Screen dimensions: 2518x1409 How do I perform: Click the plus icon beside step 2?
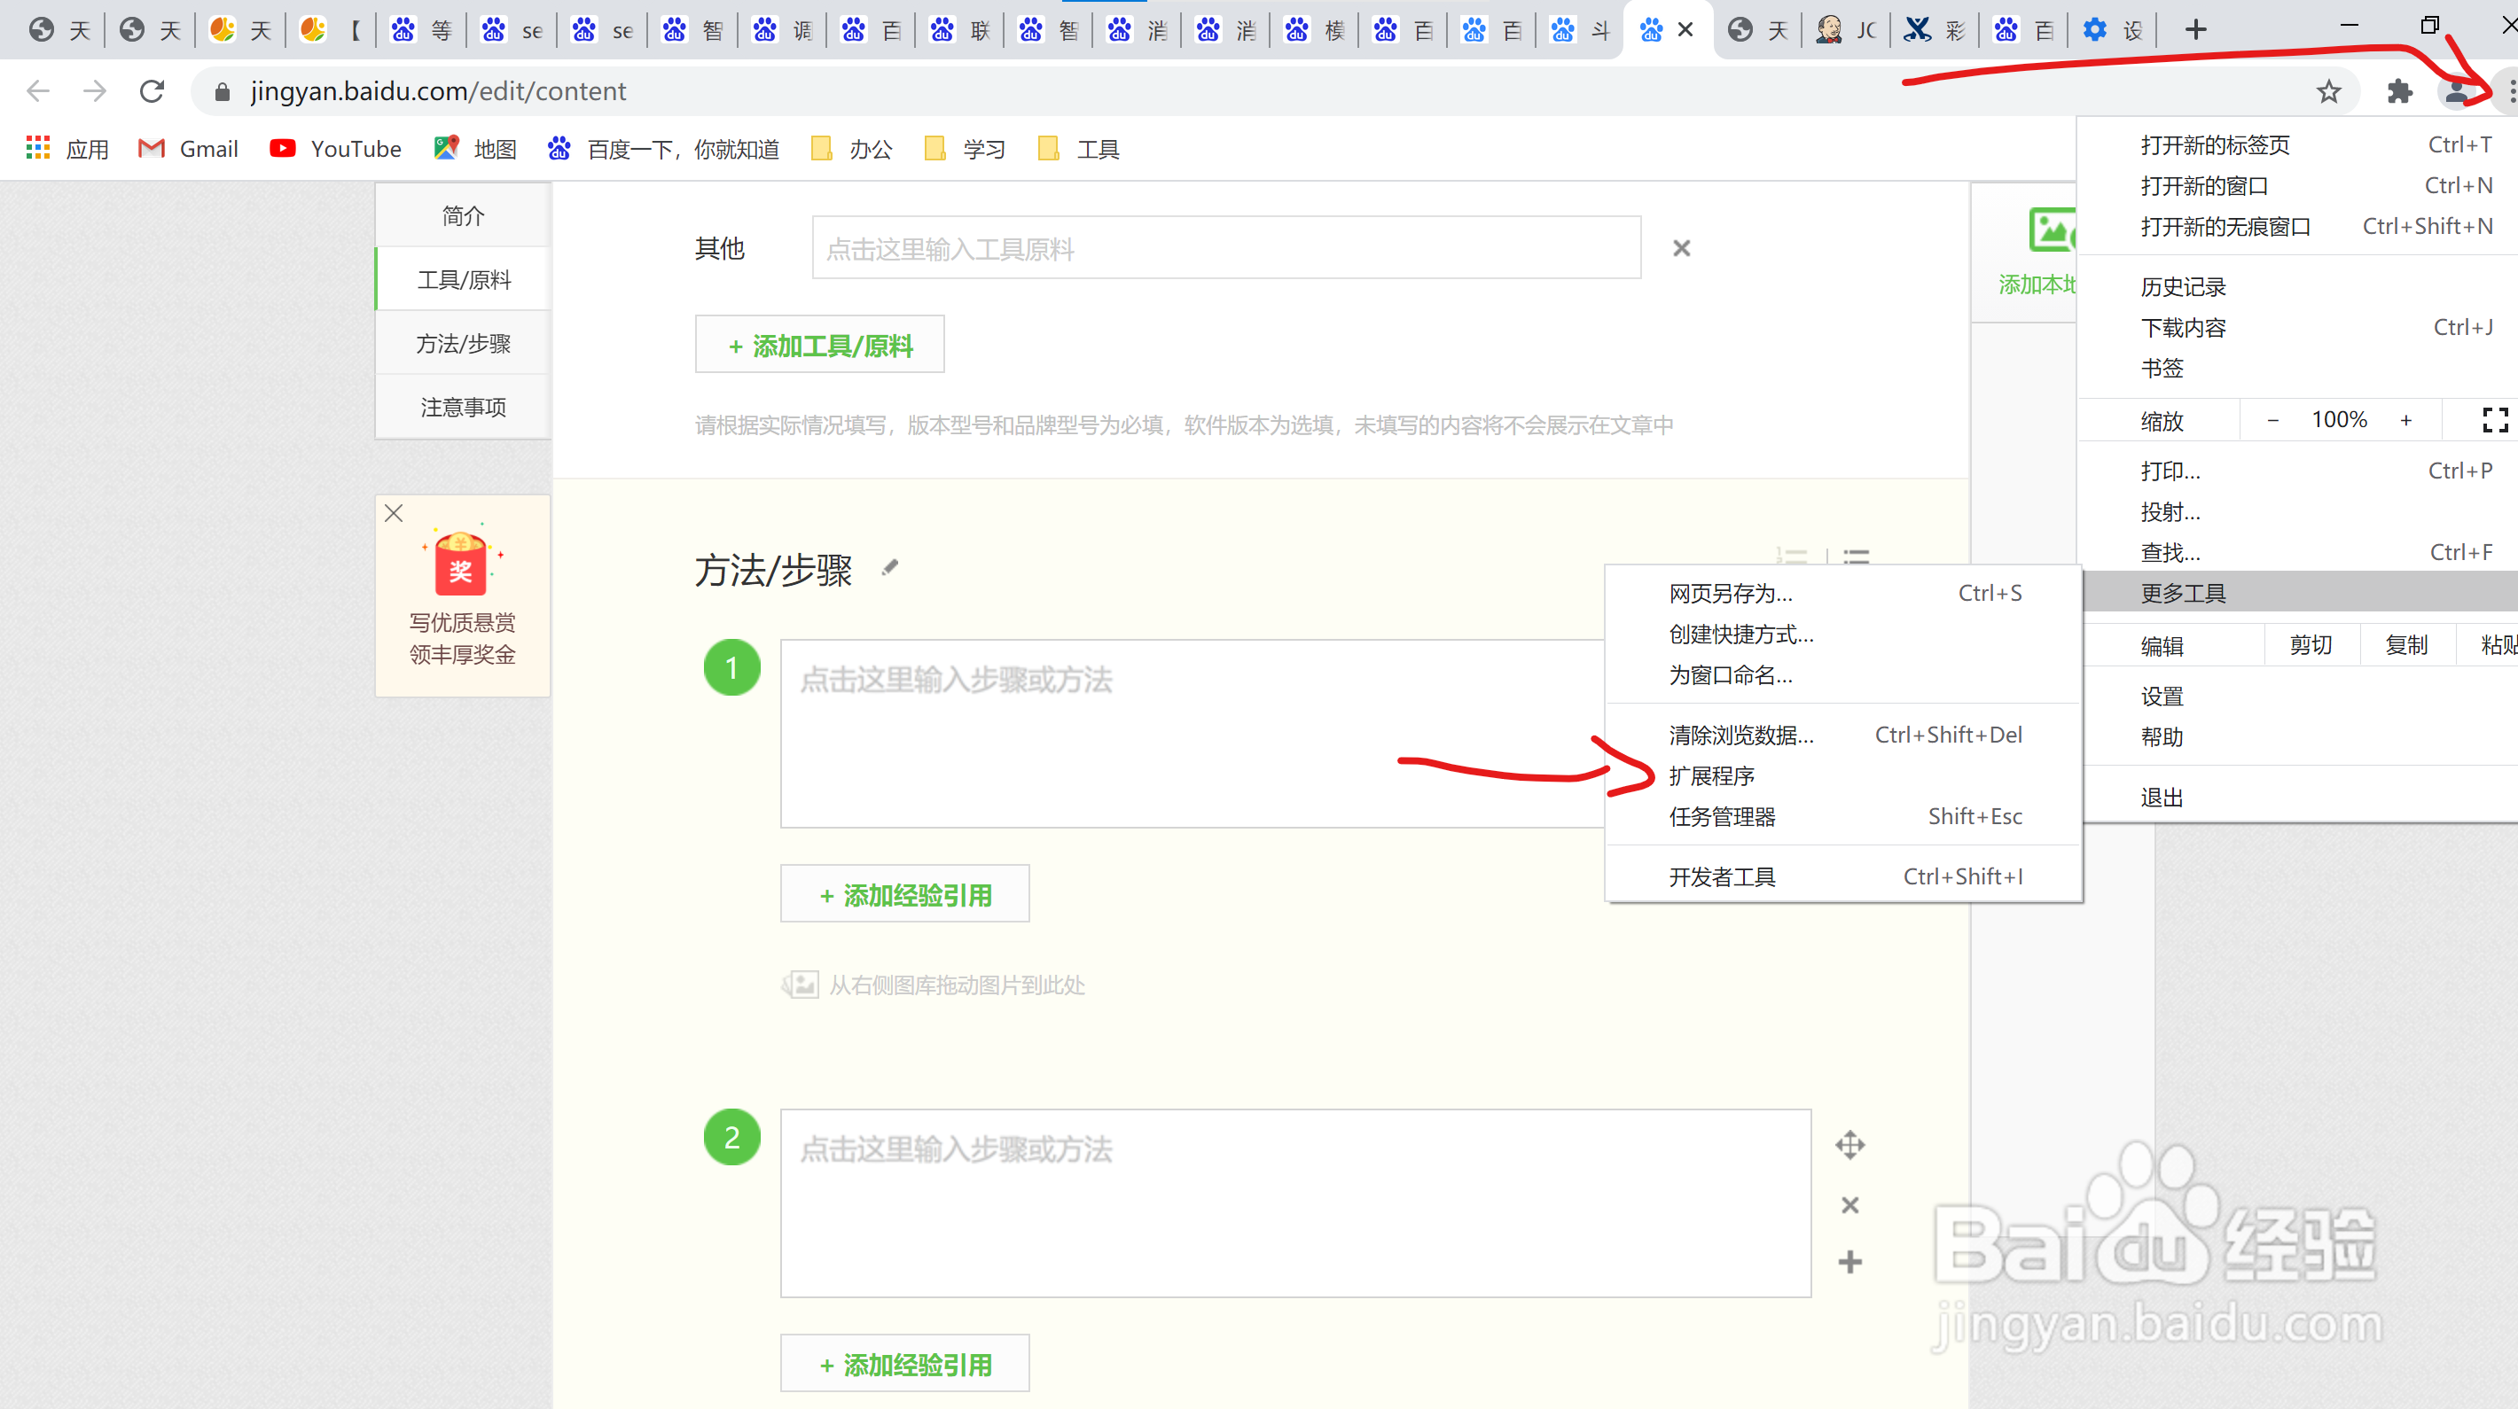click(1849, 1263)
